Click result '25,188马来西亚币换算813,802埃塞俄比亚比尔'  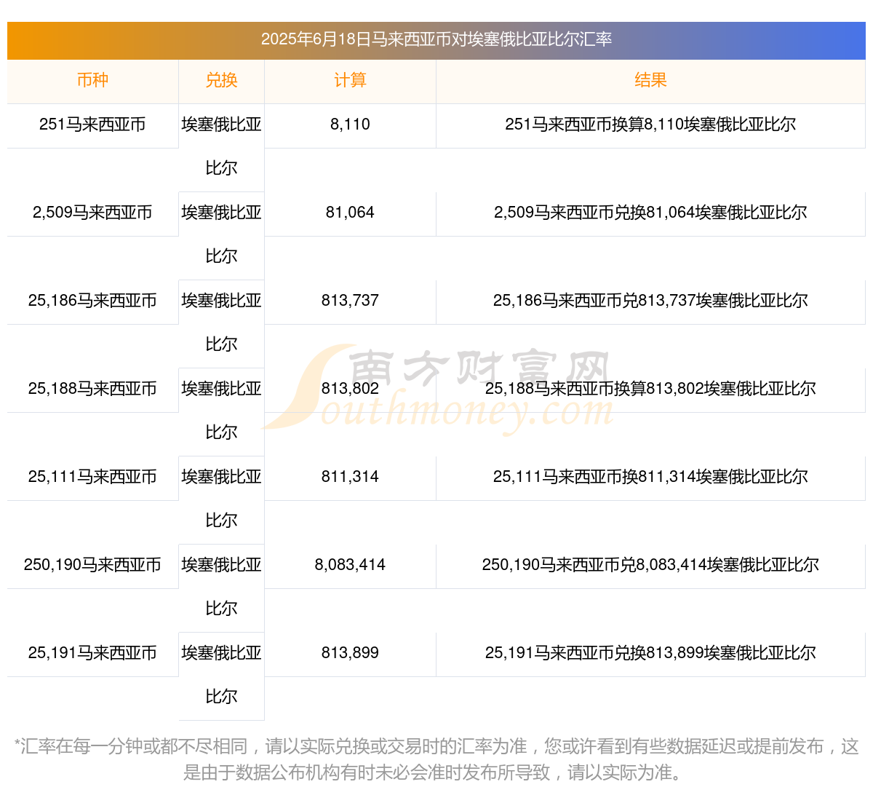coord(650,389)
